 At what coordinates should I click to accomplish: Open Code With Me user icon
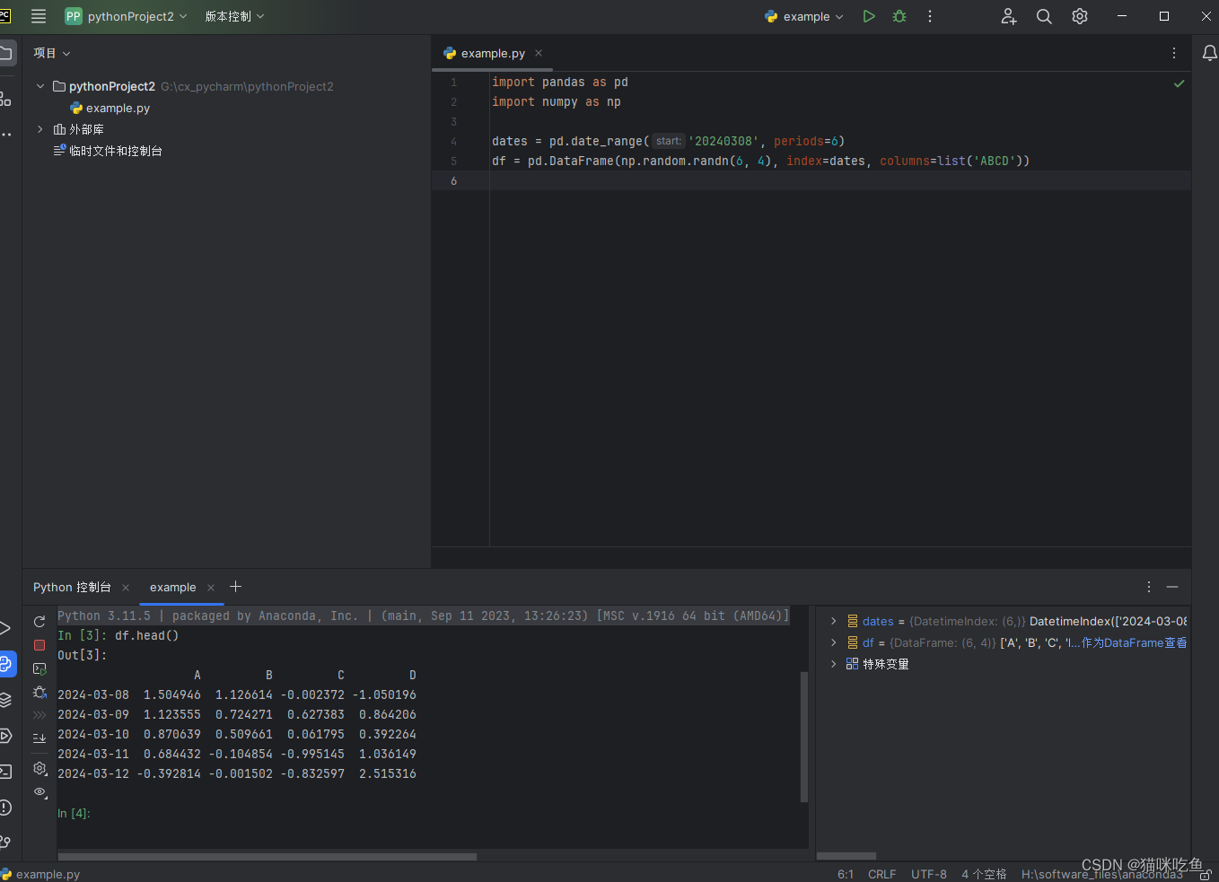(1009, 16)
